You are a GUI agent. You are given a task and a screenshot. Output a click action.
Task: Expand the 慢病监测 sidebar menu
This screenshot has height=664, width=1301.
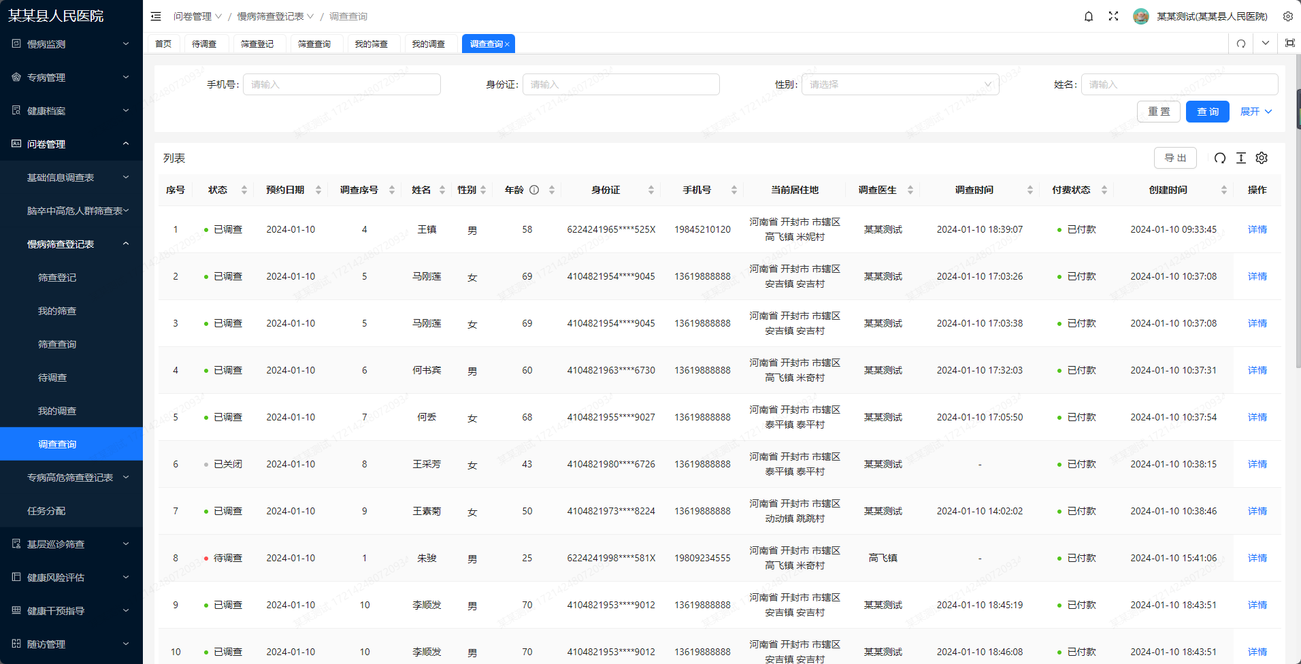coord(71,44)
